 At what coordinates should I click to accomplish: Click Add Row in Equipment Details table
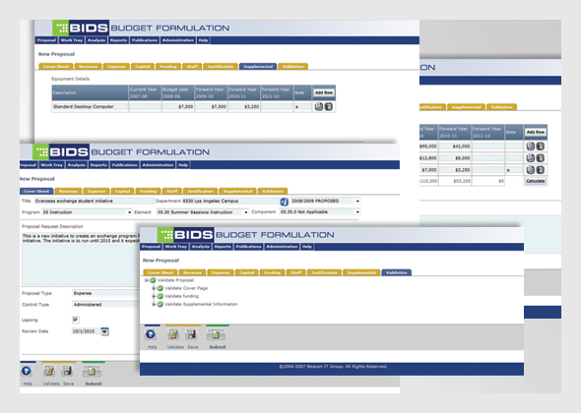pyautogui.click(x=324, y=92)
